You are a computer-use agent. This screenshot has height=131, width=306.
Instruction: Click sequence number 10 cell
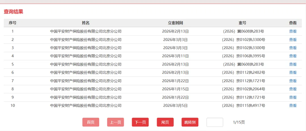click(12, 106)
